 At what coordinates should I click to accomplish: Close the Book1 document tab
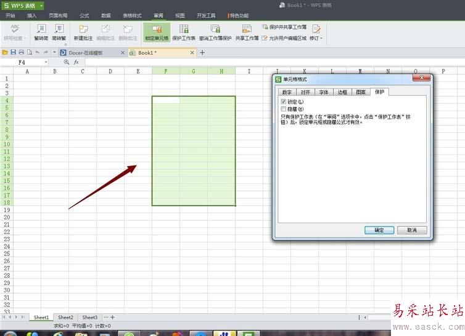(x=192, y=53)
